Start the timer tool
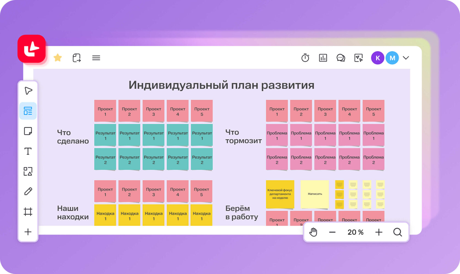 (x=305, y=58)
